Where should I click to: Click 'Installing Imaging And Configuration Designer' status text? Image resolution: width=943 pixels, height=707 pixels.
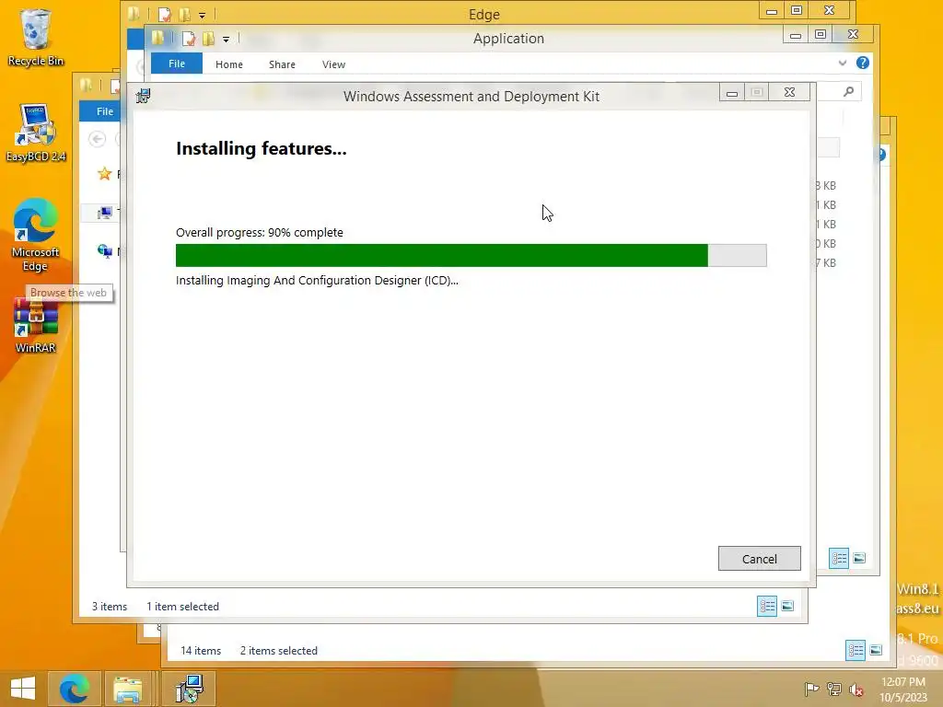(317, 280)
